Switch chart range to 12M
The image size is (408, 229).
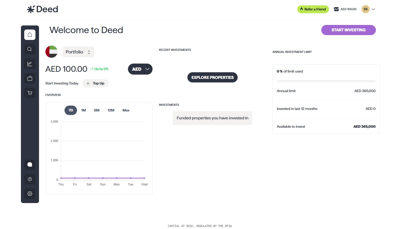point(111,110)
